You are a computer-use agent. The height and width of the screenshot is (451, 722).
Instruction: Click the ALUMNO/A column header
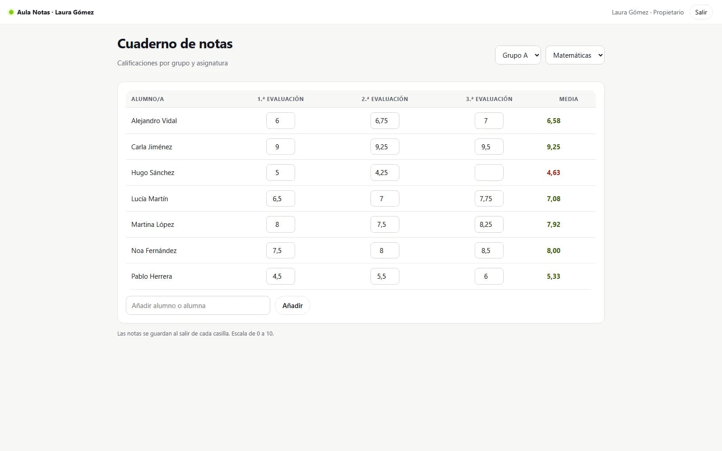tap(148, 99)
